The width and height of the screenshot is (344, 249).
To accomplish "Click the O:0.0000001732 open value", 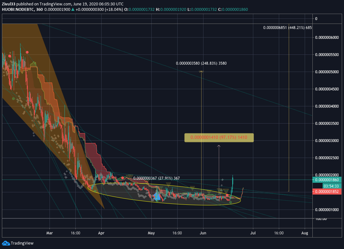I will 139,10.
